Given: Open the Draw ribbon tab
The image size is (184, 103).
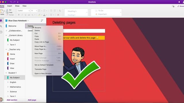Looking at the screenshot, I should pos(17,6).
